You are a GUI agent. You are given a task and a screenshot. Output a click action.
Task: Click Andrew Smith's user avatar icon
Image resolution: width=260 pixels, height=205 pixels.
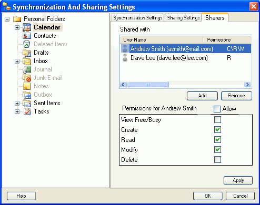pyautogui.click(x=125, y=48)
